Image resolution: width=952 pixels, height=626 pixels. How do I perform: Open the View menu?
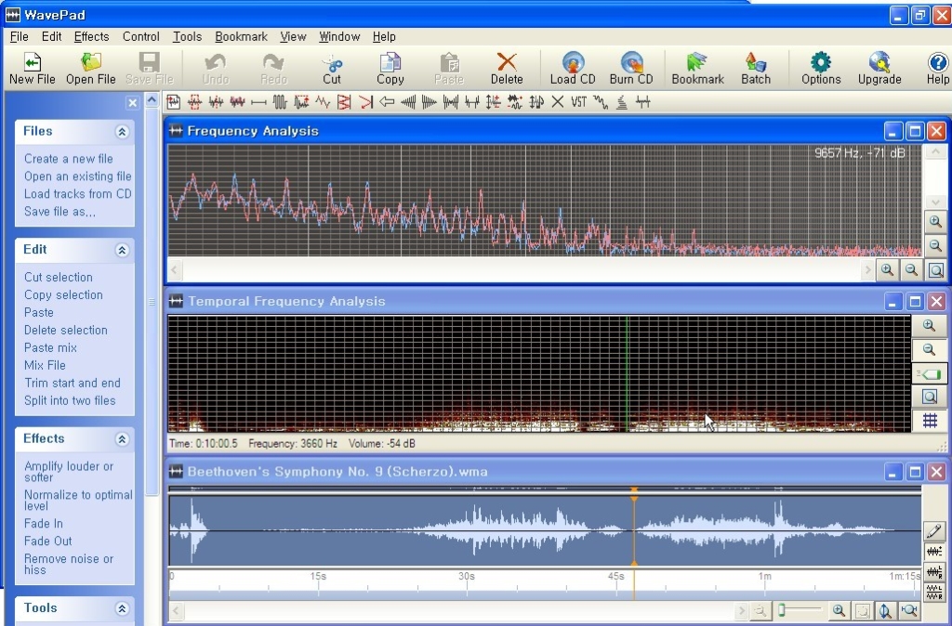coord(293,36)
